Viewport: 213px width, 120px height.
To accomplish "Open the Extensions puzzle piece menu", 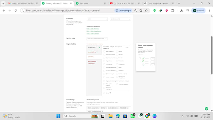I will coord(173,10).
